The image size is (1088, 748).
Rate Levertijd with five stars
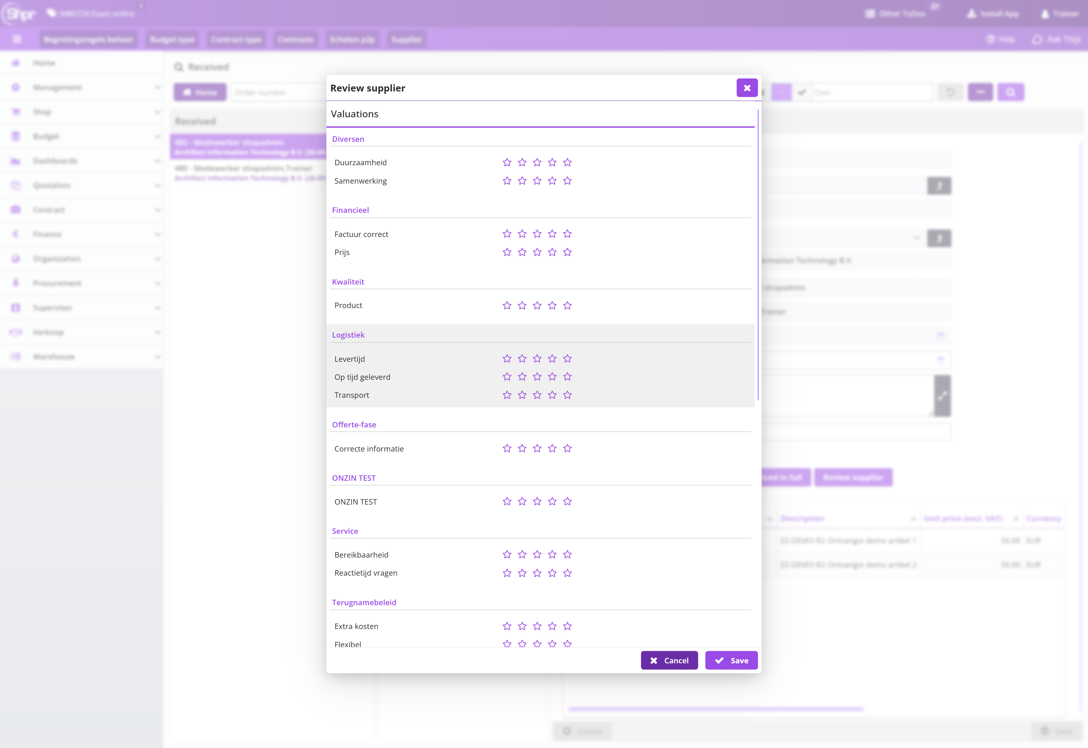click(x=567, y=359)
